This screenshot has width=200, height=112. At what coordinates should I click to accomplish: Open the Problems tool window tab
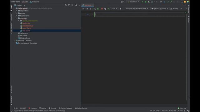(32, 108)
